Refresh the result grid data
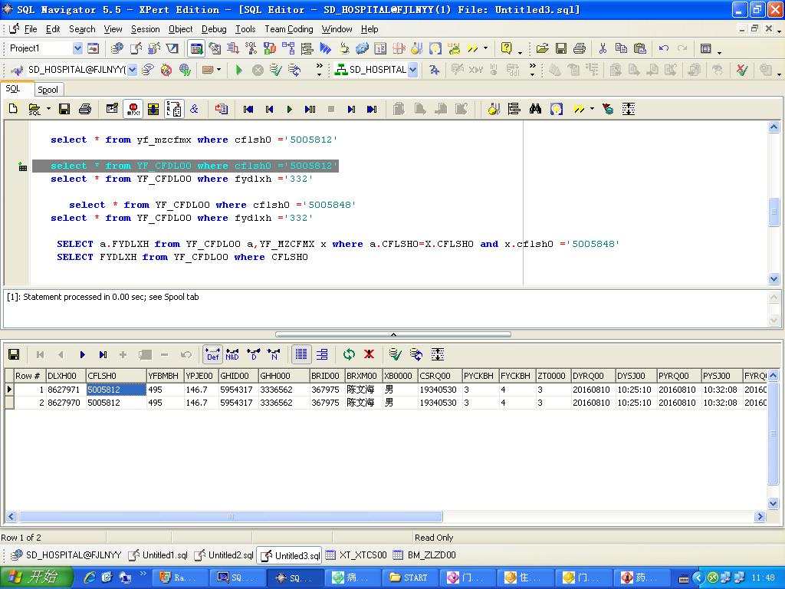 [x=350, y=354]
